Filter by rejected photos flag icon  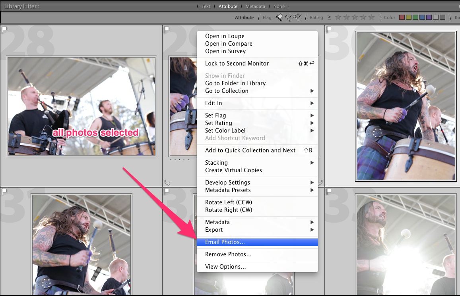point(297,17)
